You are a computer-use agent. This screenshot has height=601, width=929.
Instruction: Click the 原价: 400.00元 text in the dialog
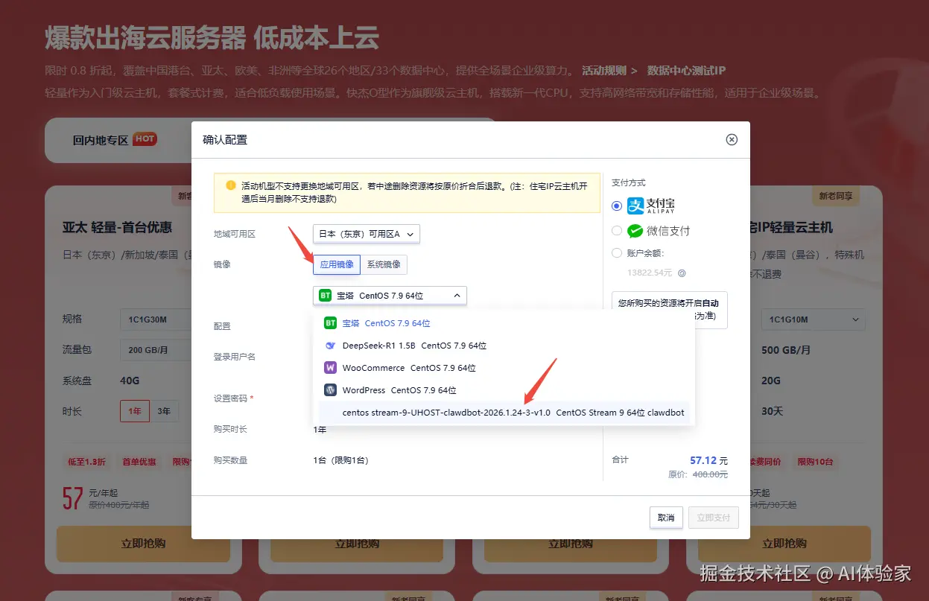(x=698, y=474)
